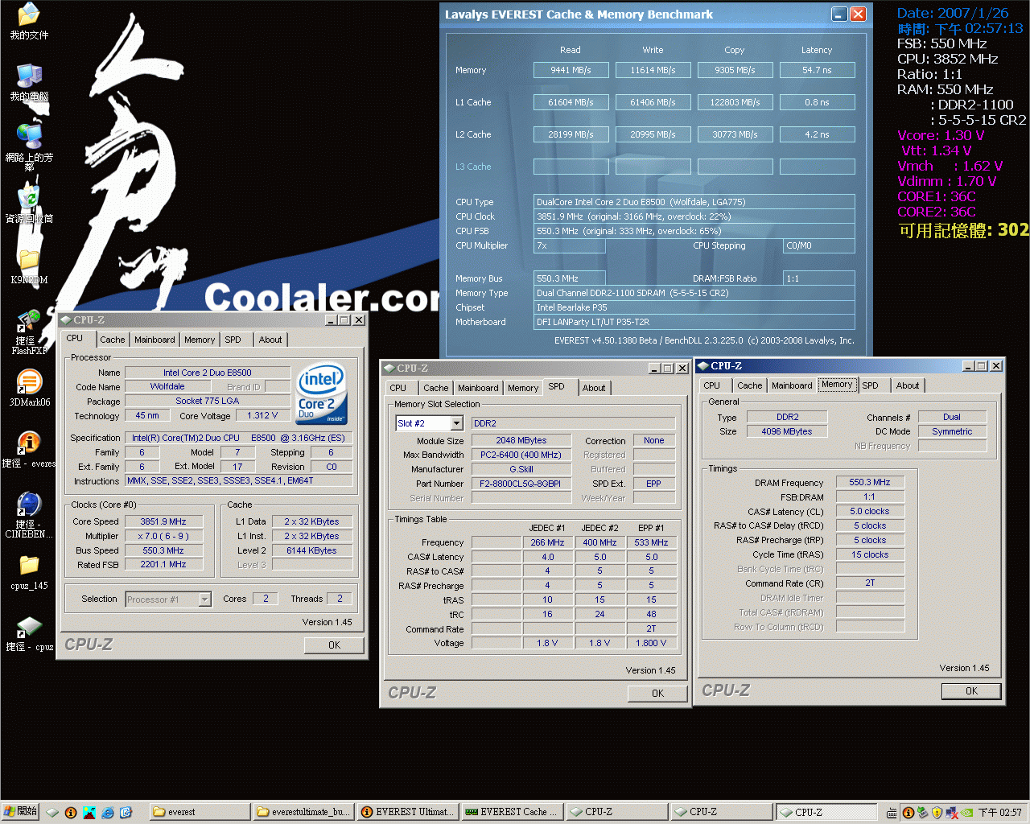Image resolution: width=1030 pixels, height=824 pixels.
Task: Click the Module Size 2048 MBytes value
Action: click(521, 440)
